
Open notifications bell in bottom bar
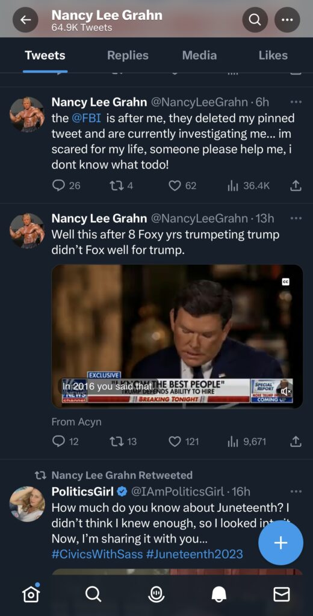pyautogui.click(x=219, y=594)
